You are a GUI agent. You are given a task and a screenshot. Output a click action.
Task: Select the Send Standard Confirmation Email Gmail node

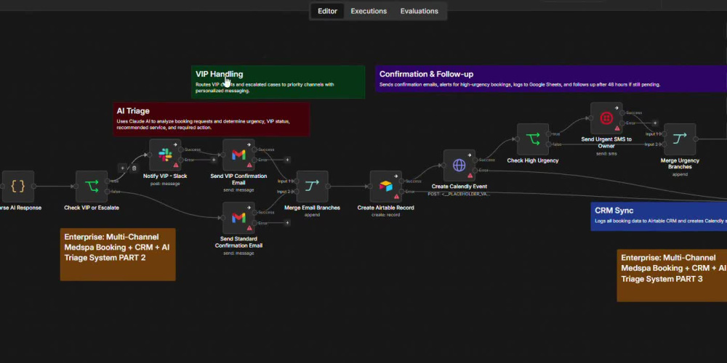tap(238, 218)
